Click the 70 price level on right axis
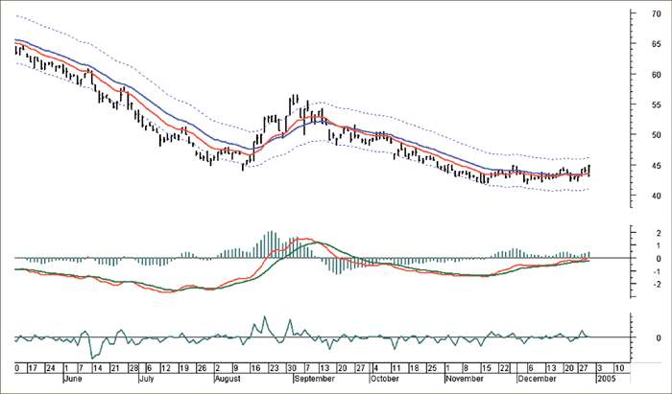Image resolution: width=672 pixels, height=394 pixels. click(x=656, y=14)
